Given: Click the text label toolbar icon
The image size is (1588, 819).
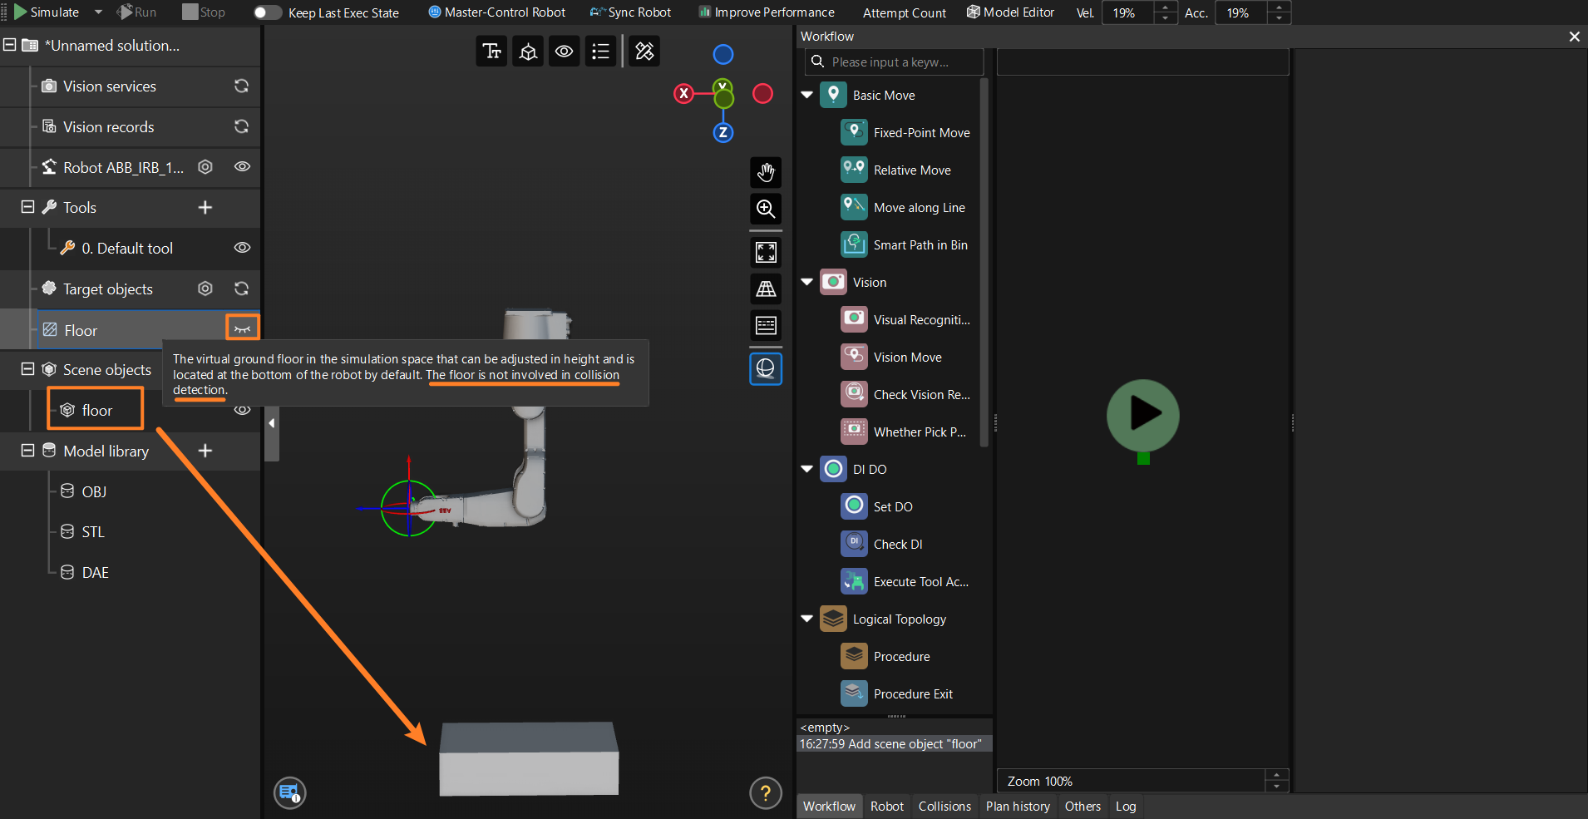Looking at the screenshot, I should (492, 52).
